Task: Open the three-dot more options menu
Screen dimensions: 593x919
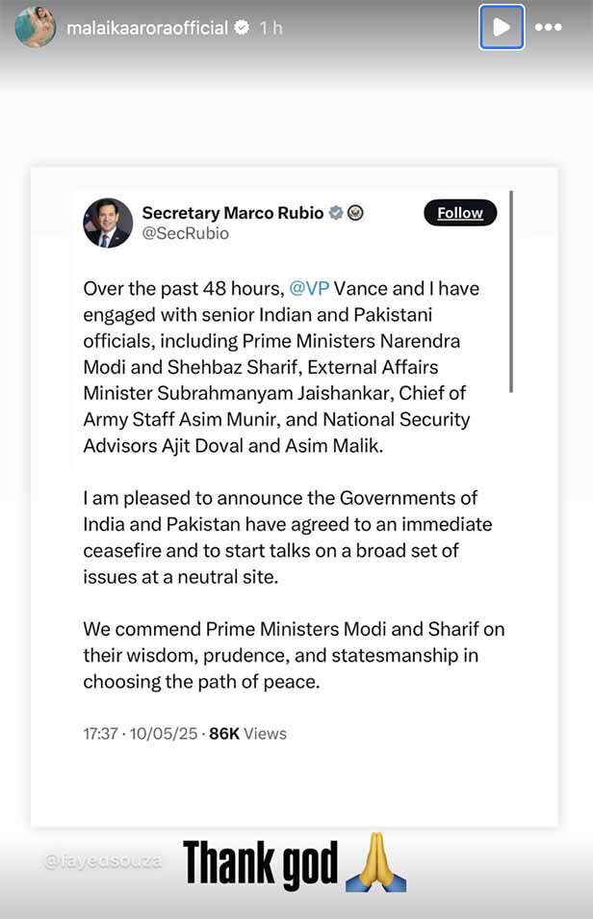Action: [x=548, y=27]
